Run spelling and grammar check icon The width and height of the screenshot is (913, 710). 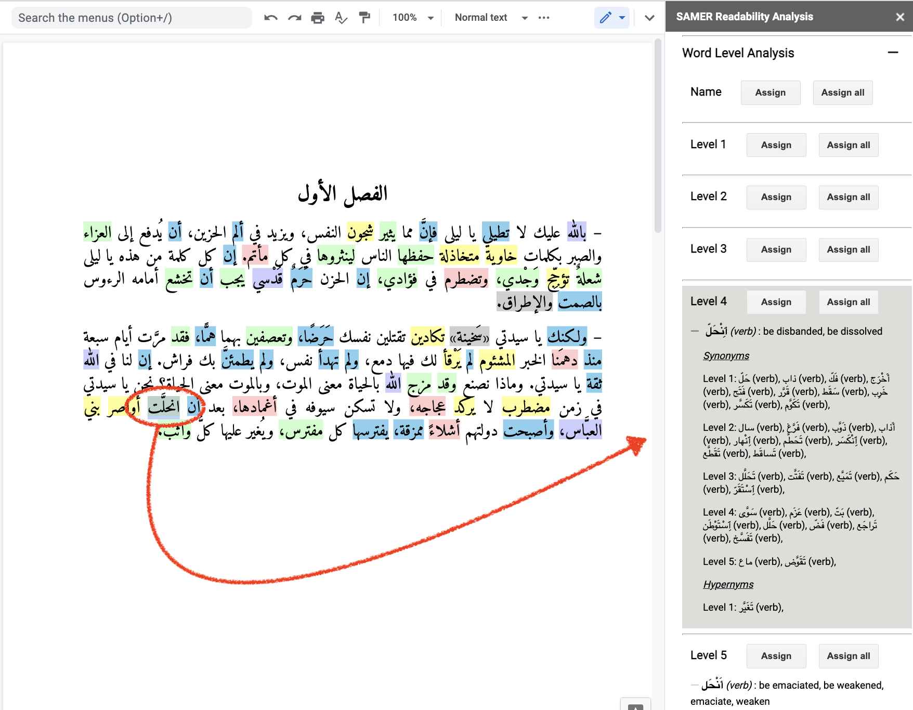[x=341, y=18]
